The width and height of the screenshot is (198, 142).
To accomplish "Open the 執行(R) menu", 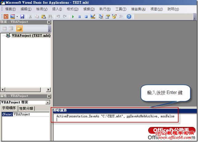I will click(105, 9).
